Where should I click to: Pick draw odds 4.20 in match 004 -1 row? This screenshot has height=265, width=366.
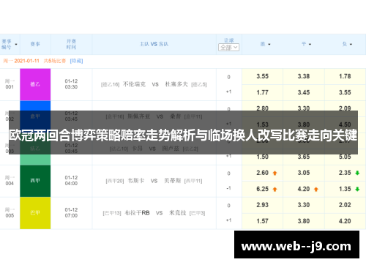click(304, 189)
